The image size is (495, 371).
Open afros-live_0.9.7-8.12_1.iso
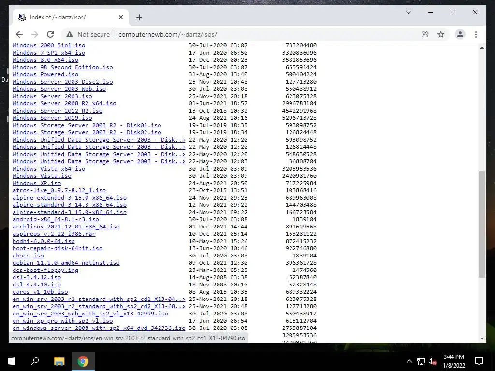59,190
